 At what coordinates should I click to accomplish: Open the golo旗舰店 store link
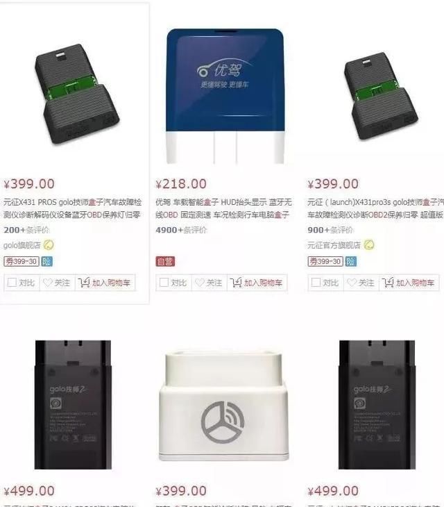[x=22, y=245]
